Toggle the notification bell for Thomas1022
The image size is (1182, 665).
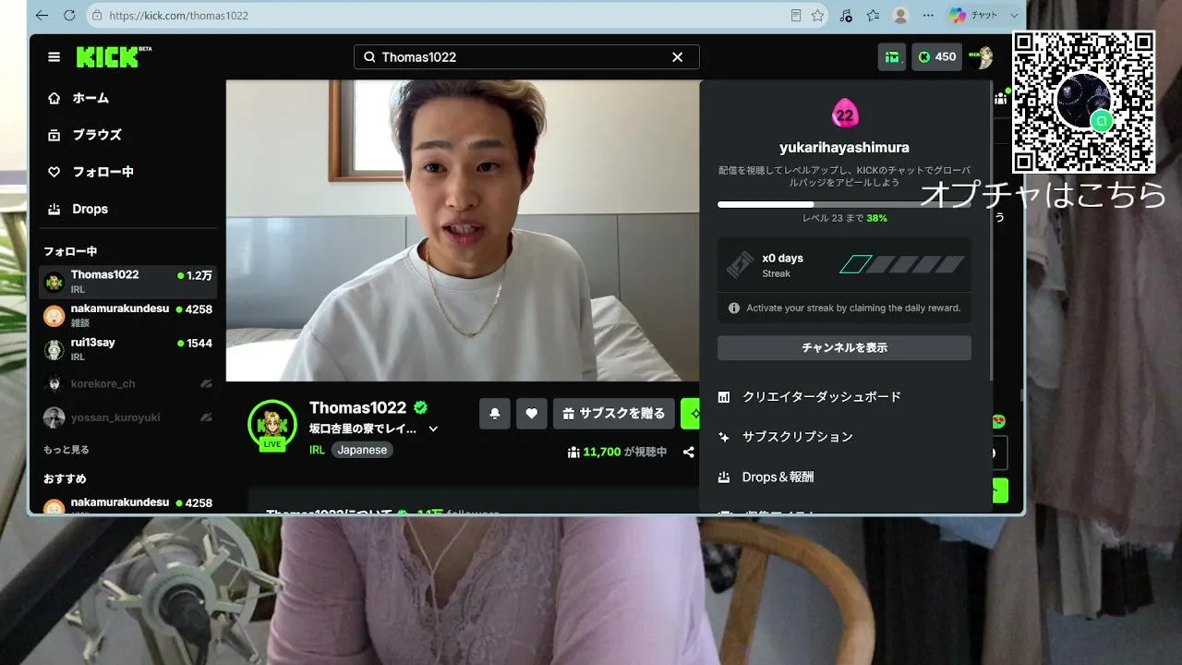pyautogui.click(x=495, y=414)
